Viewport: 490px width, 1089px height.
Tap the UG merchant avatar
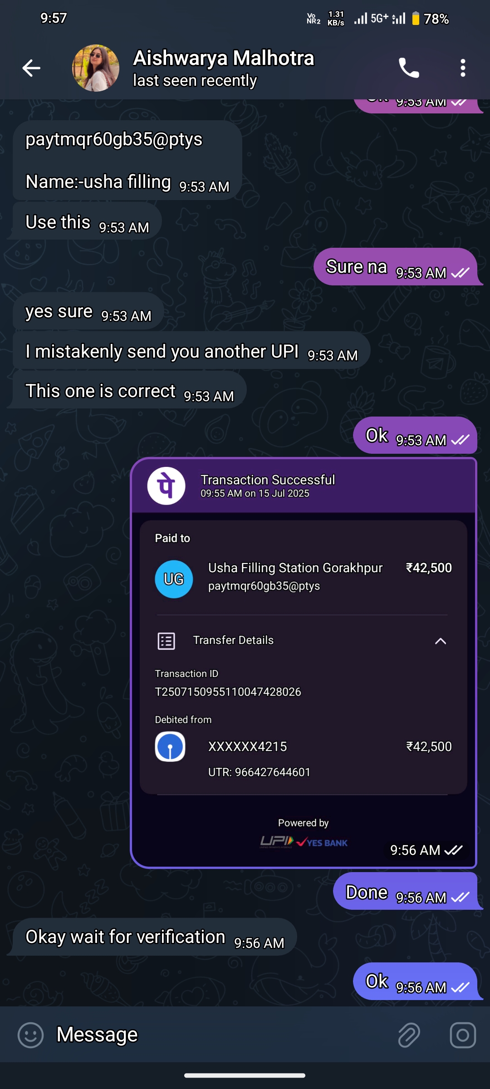click(x=174, y=579)
